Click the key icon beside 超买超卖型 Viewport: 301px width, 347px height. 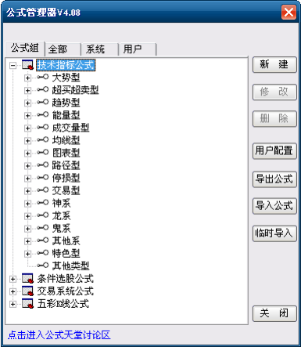pos(43,89)
